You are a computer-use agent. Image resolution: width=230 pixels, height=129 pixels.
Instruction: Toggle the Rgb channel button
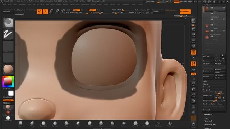coord(77,10)
